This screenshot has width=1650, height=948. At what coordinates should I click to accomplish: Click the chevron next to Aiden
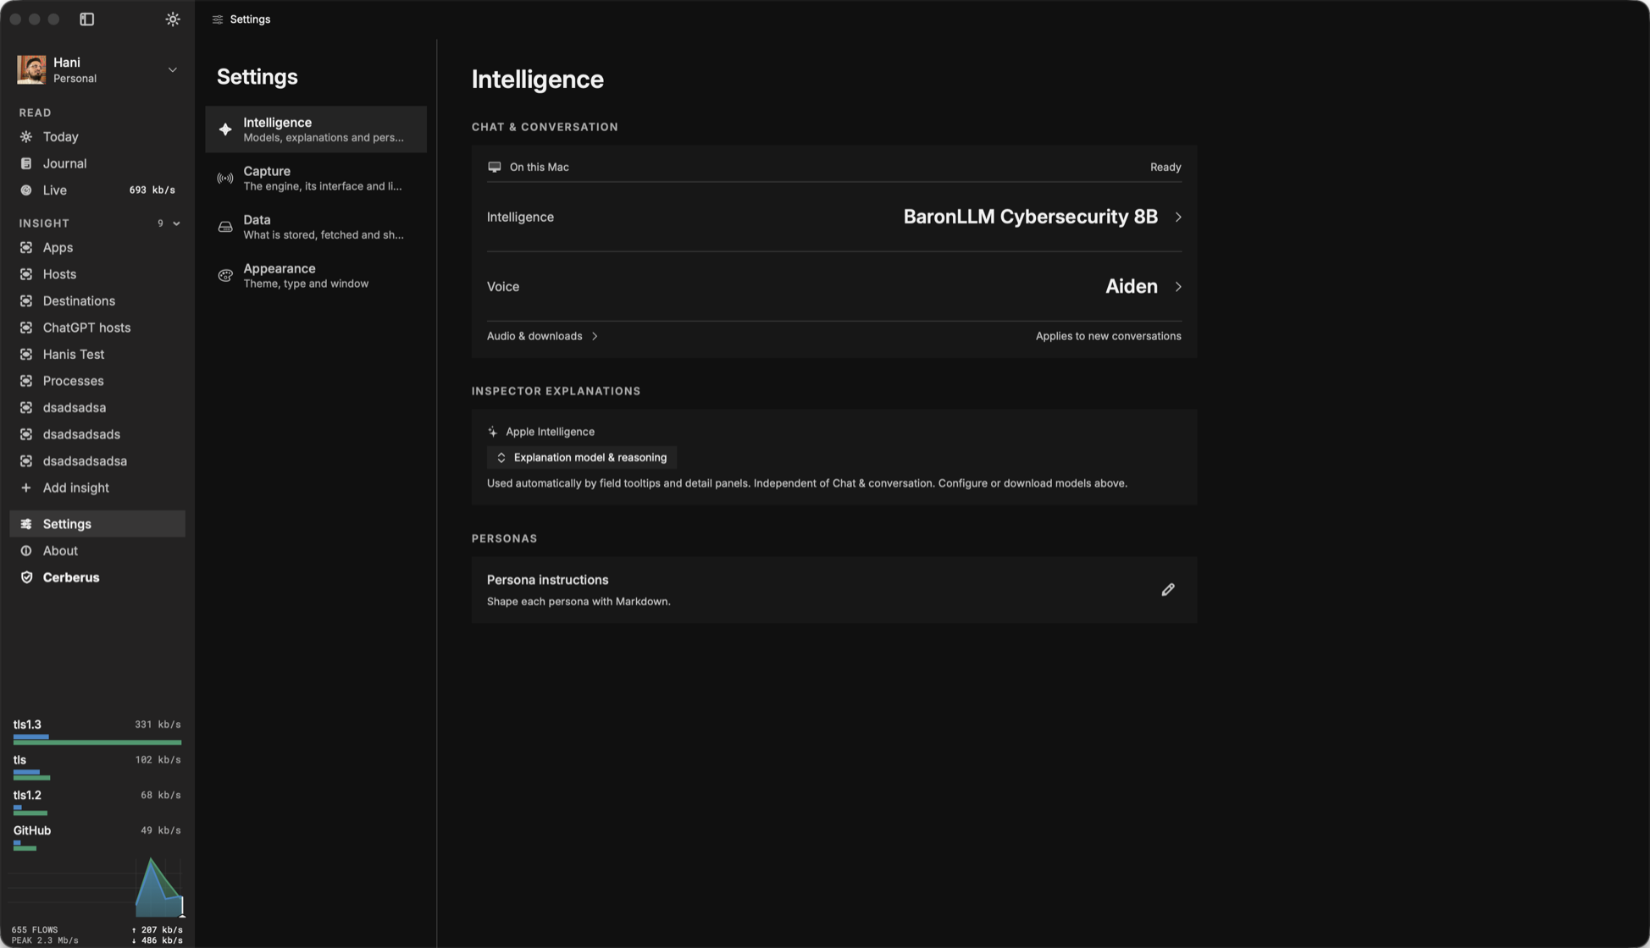(1177, 286)
